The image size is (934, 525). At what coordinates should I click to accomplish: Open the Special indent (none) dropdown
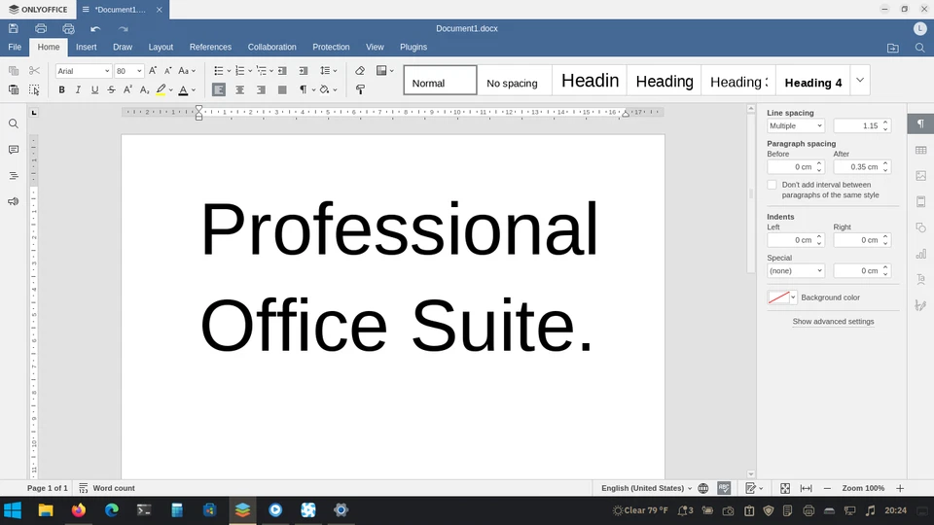795,271
